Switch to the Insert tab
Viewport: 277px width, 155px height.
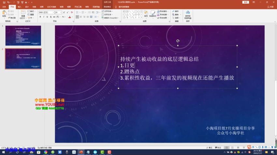tap(20, 7)
